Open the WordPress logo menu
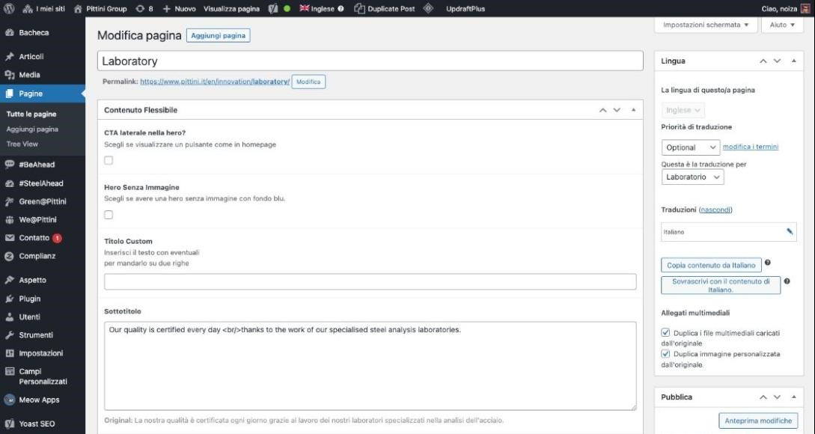The height and width of the screenshot is (434, 815). pyautogui.click(x=8, y=9)
